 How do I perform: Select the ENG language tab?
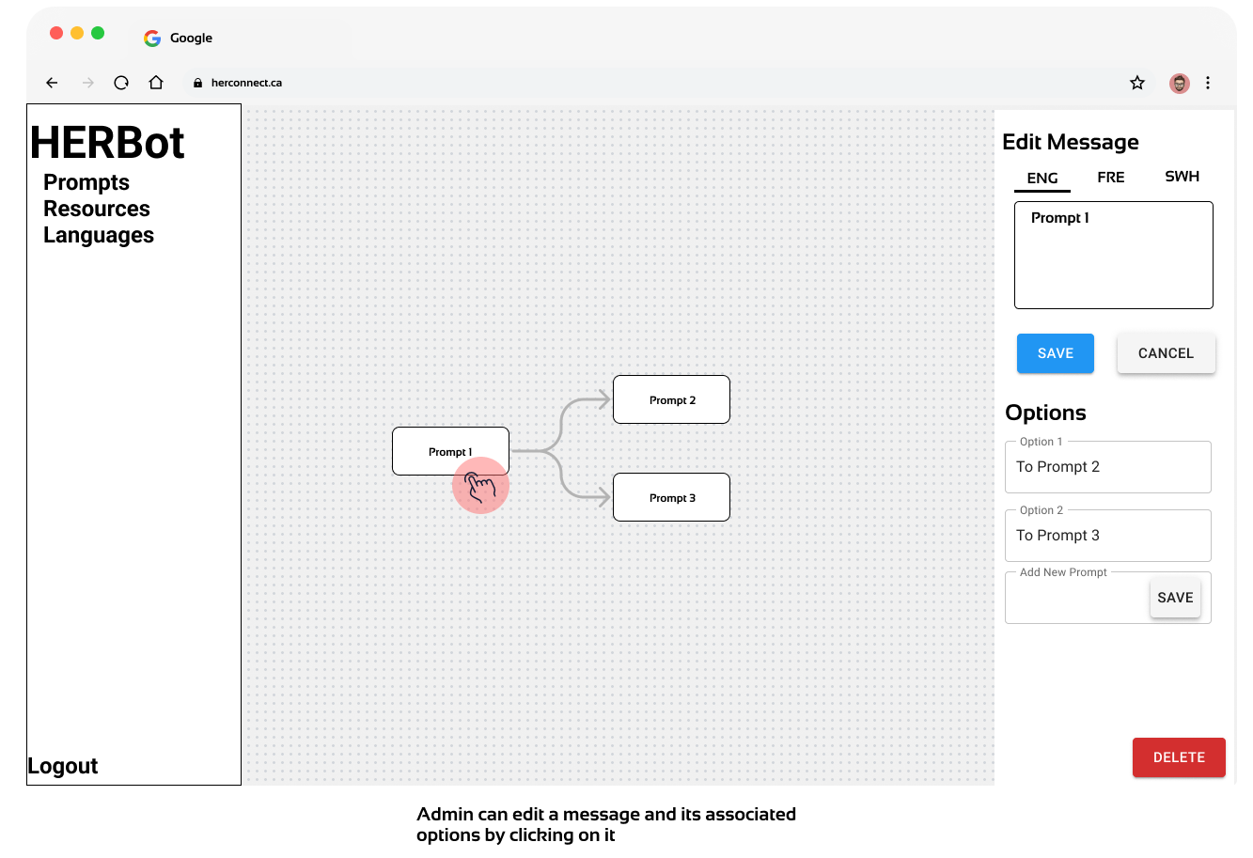pos(1042,178)
